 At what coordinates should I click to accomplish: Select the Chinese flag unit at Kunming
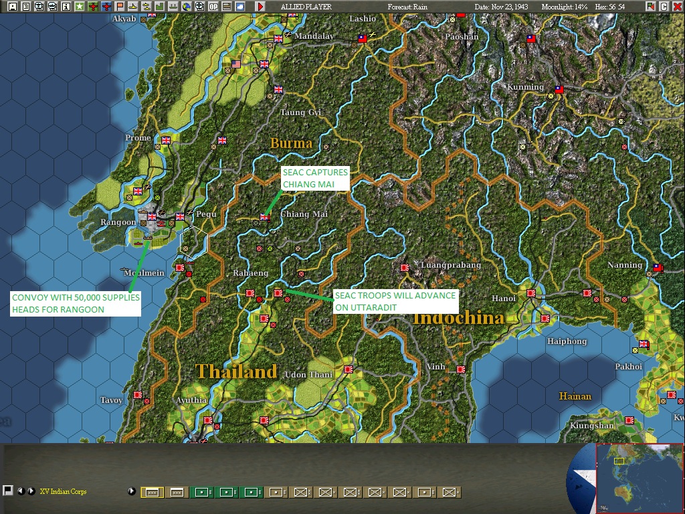(x=559, y=90)
